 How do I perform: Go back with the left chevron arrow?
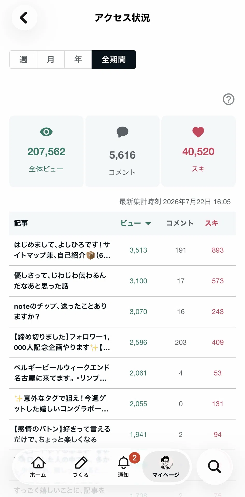click(x=24, y=18)
